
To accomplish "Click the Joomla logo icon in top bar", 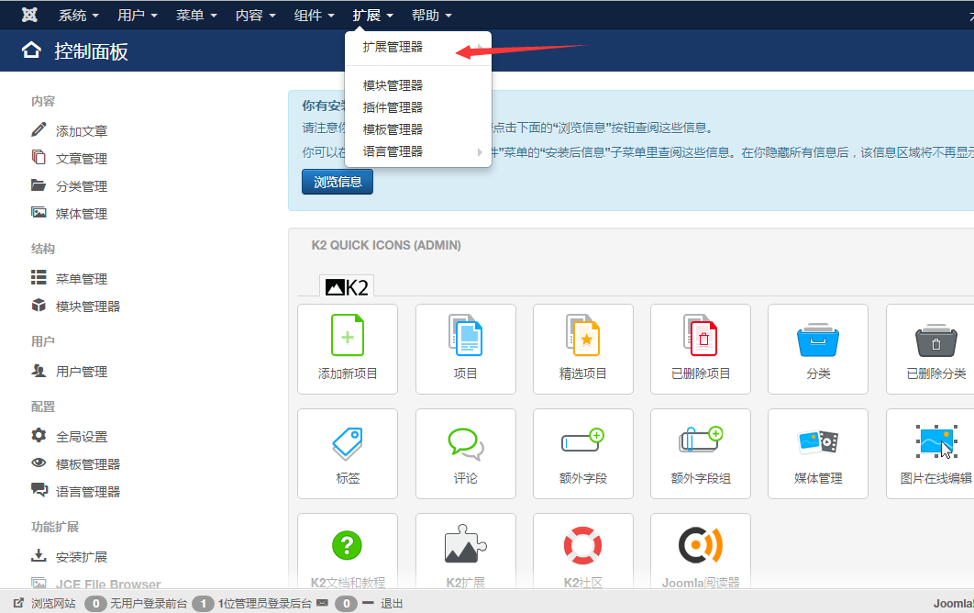I will tap(29, 16).
